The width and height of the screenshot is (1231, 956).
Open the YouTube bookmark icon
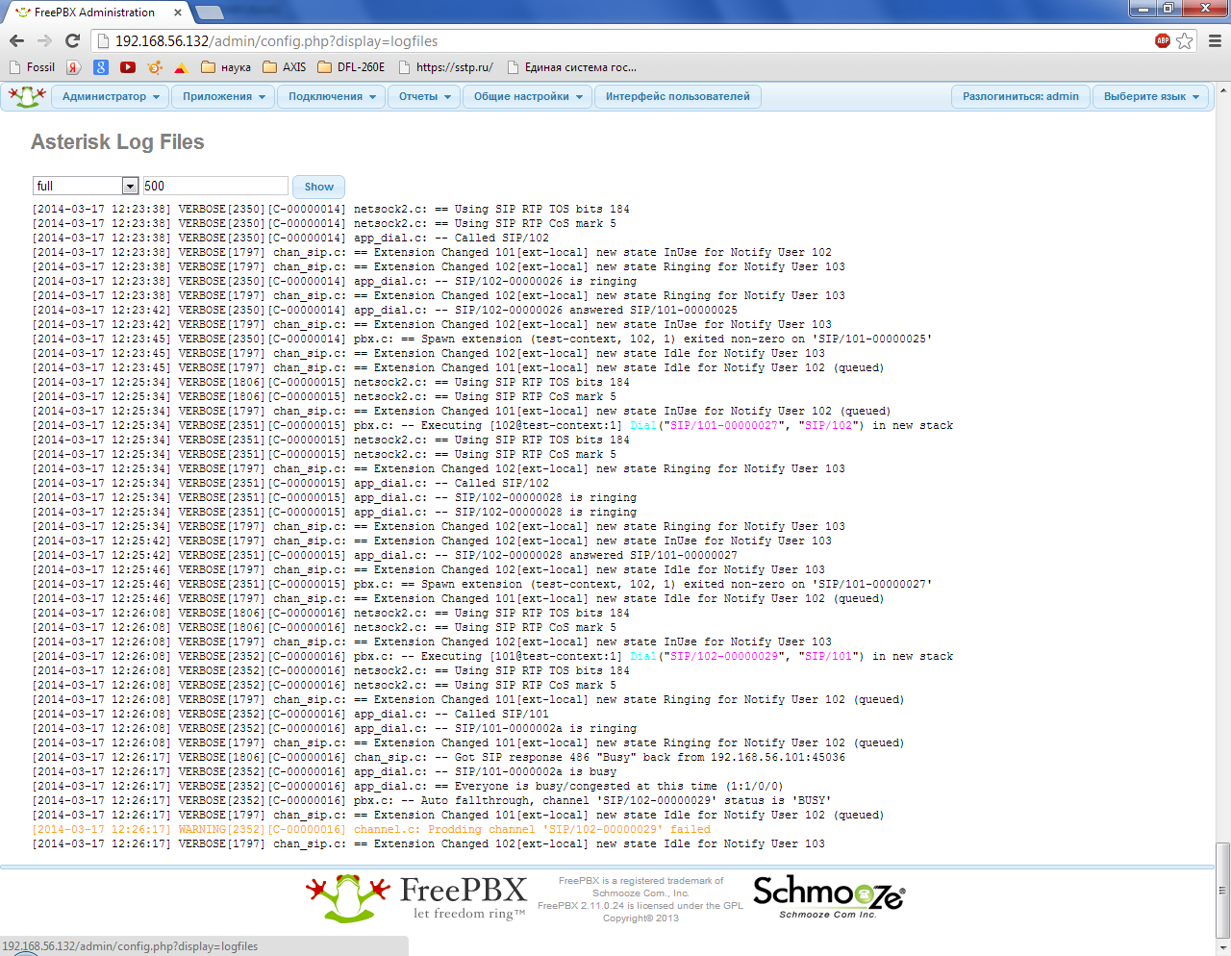[x=128, y=67]
